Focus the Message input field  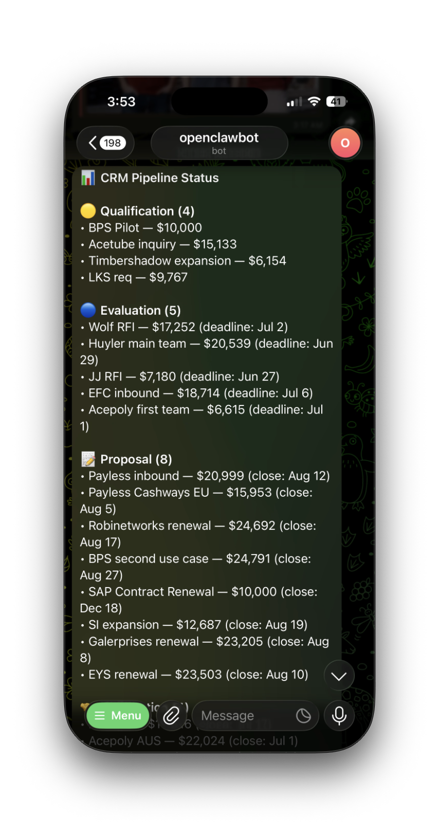(241, 716)
